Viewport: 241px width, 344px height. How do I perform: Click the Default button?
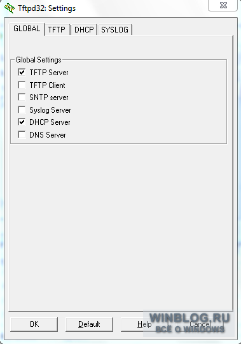point(89,324)
